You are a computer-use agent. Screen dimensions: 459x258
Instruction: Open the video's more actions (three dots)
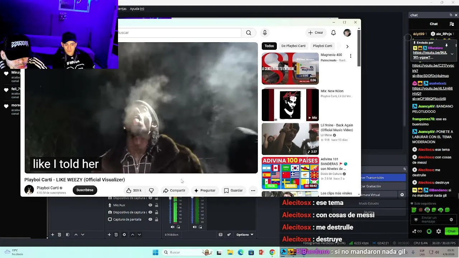coord(253,191)
